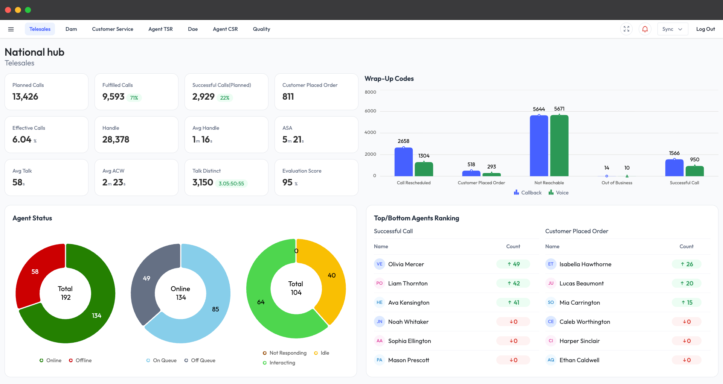This screenshot has width=723, height=384.
Task: Open the hamburger navigation menu
Action: (11, 29)
